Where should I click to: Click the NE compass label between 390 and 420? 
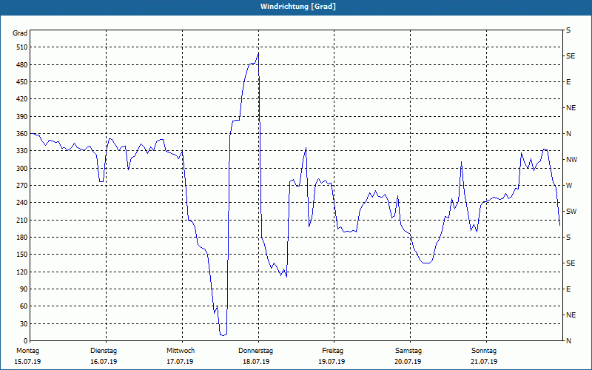571,108
